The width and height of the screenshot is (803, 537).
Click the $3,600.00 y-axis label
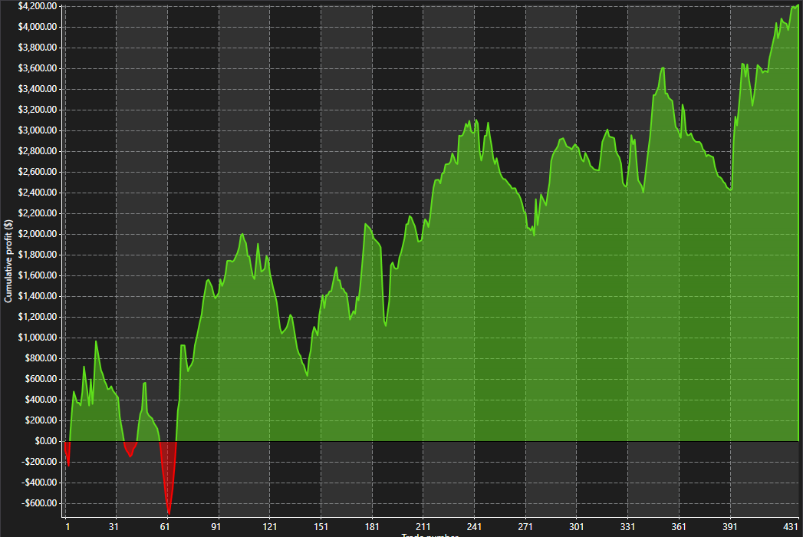(x=38, y=68)
